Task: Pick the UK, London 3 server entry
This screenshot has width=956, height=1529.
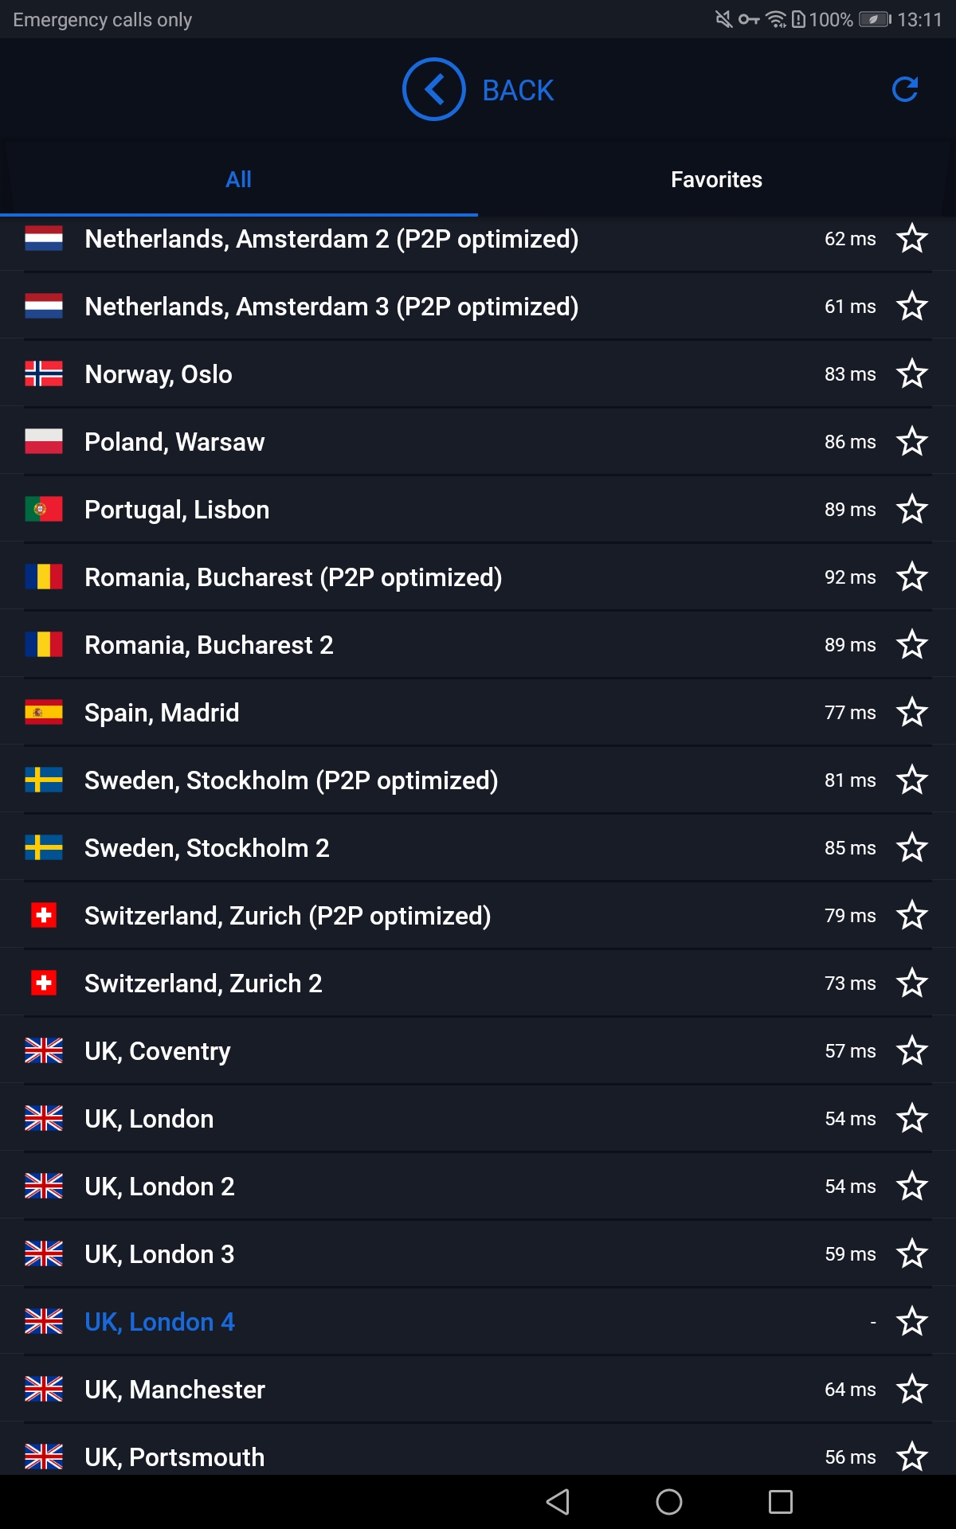Action: [x=478, y=1253]
